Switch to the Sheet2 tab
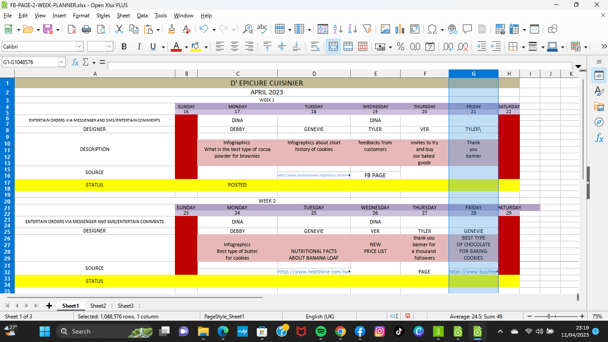Viewport: 608px width, 342px height. [98, 305]
